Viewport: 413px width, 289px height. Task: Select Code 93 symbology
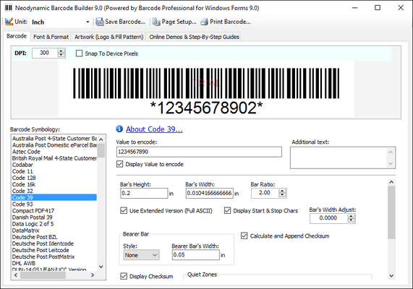point(54,204)
